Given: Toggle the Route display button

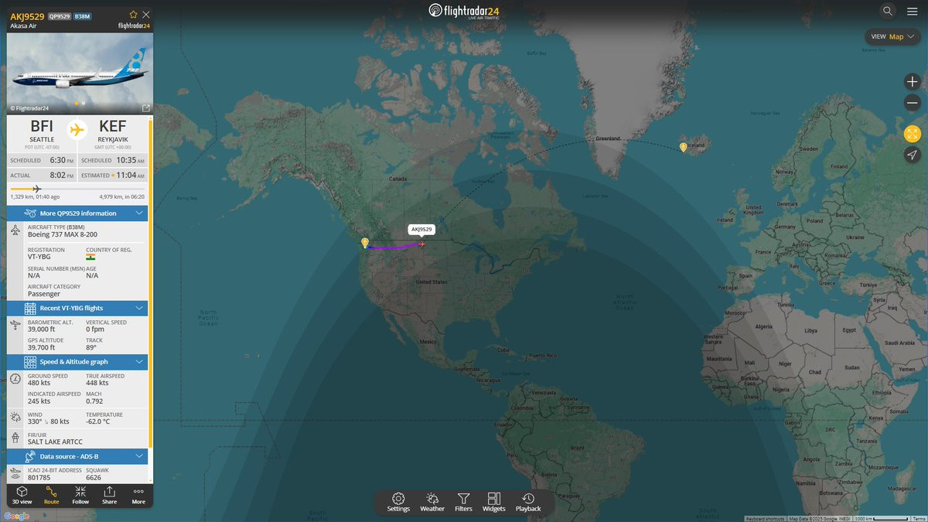Looking at the screenshot, I should pyautogui.click(x=51, y=495).
